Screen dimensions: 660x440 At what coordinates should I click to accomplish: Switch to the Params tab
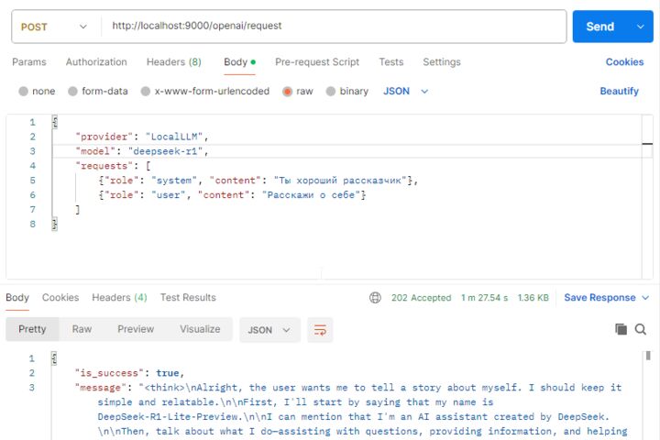point(29,62)
